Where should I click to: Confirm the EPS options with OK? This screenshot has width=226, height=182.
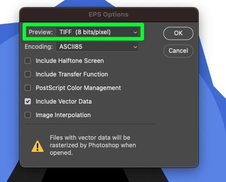[x=178, y=33]
